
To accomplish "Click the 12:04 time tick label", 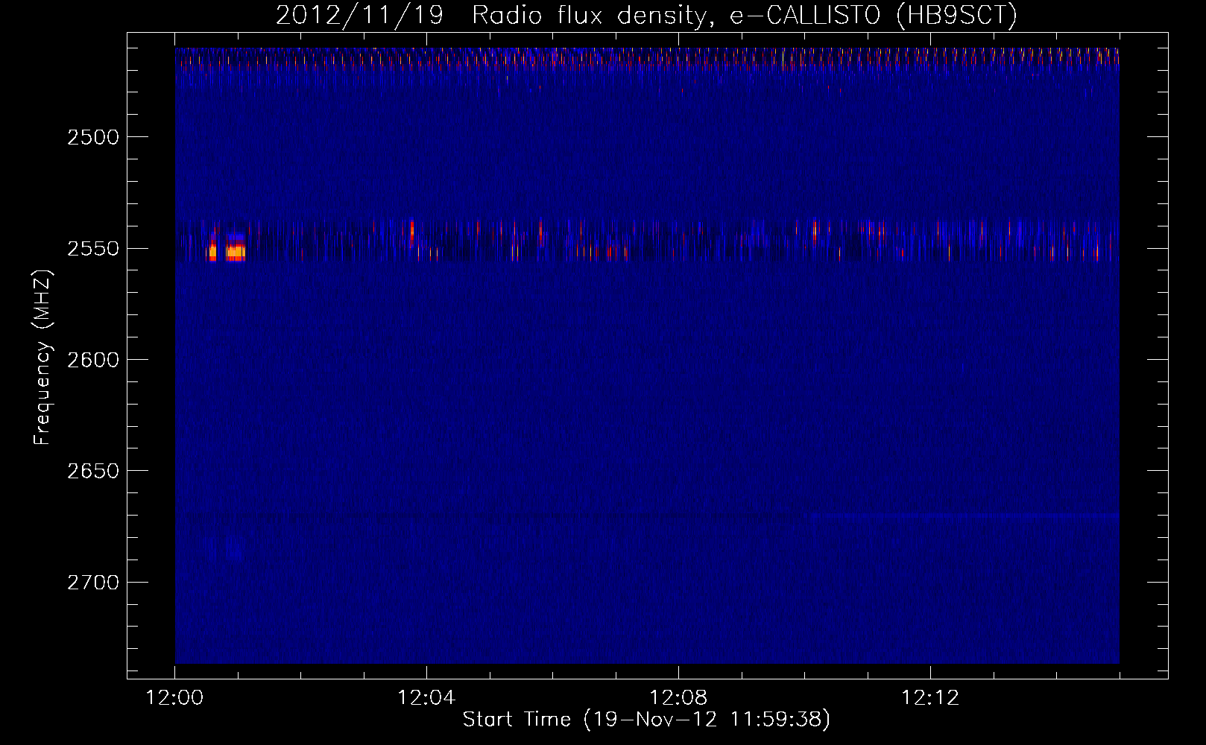I will [426, 698].
